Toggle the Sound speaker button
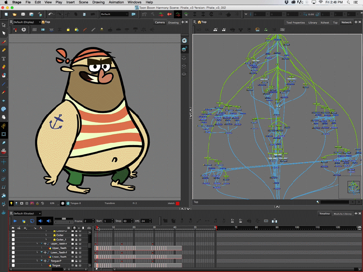Screen dimensions: 363x272 click(x=40, y=221)
